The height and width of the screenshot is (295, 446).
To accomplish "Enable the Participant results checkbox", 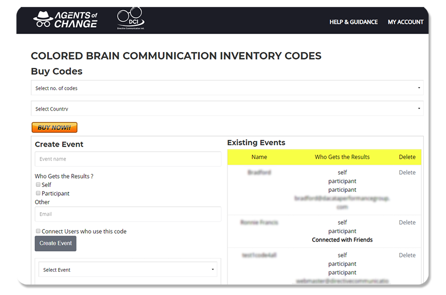I will 38,193.
